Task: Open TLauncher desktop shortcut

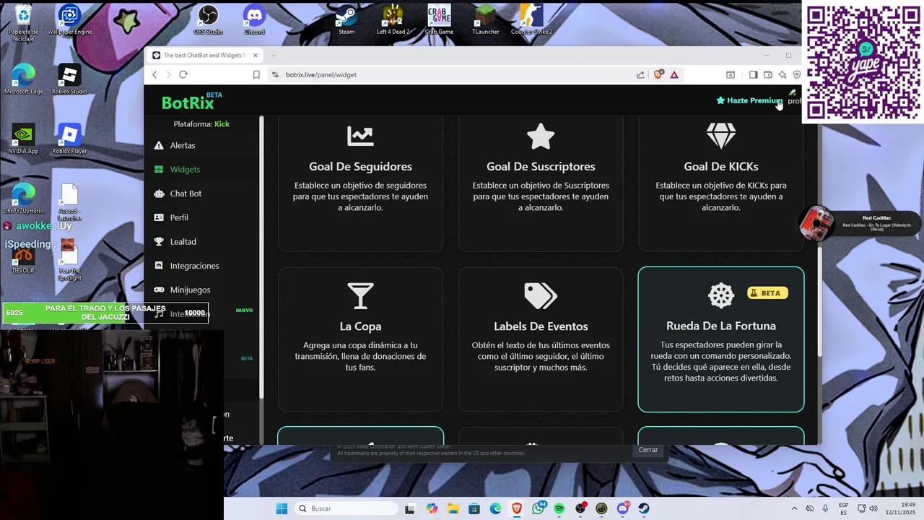Action: pos(485,19)
